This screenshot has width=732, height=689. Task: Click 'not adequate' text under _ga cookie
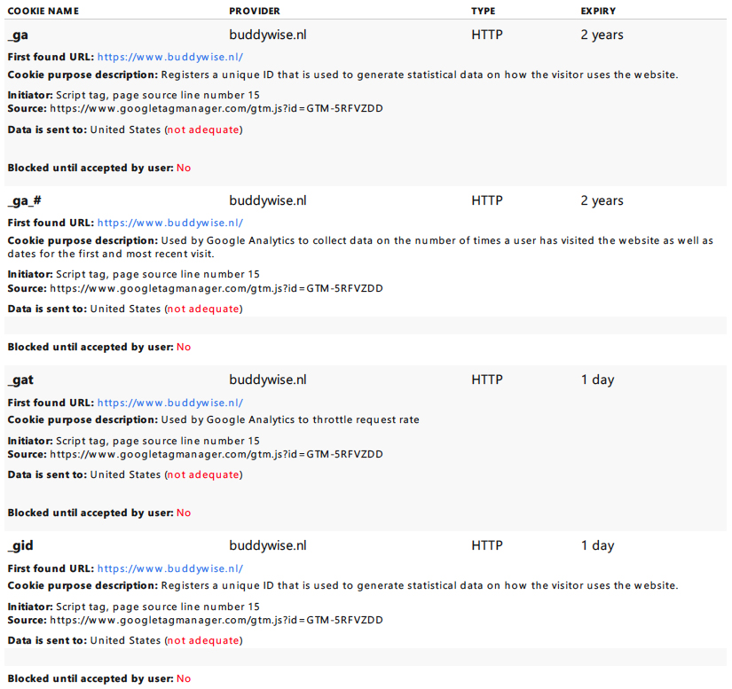pyautogui.click(x=203, y=129)
